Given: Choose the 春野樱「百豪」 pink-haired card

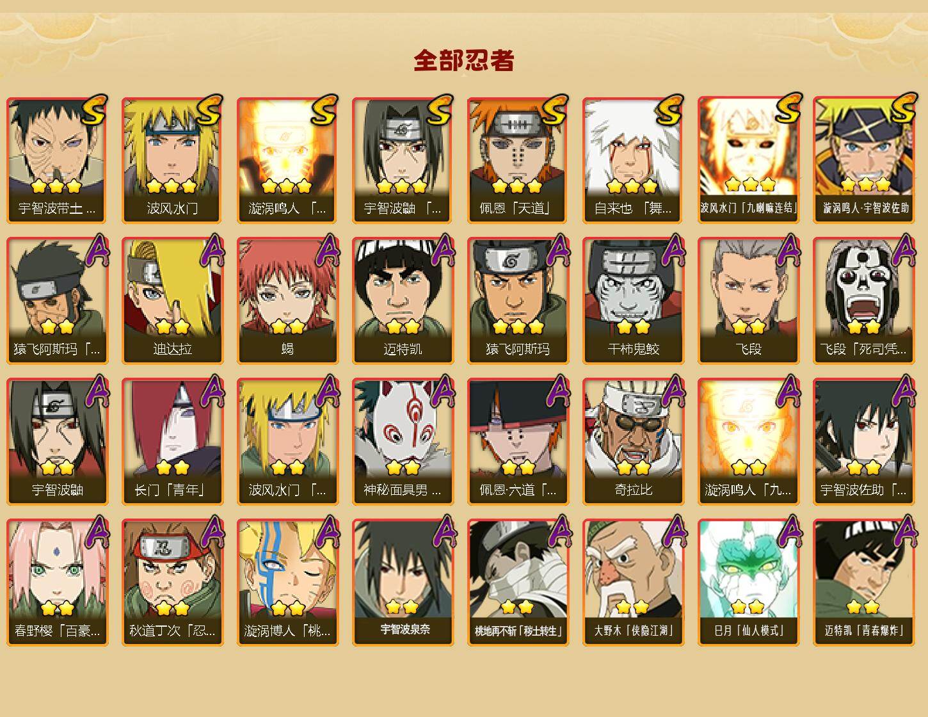Looking at the screenshot, I should tap(57, 583).
